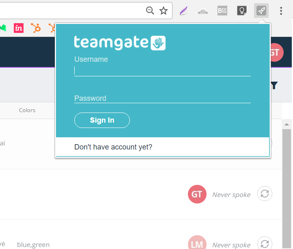Image resolution: width=293 pixels, height=249 pixels.
Task: Click Never spoke text in LM row
Action: click(x=231, y=245)
